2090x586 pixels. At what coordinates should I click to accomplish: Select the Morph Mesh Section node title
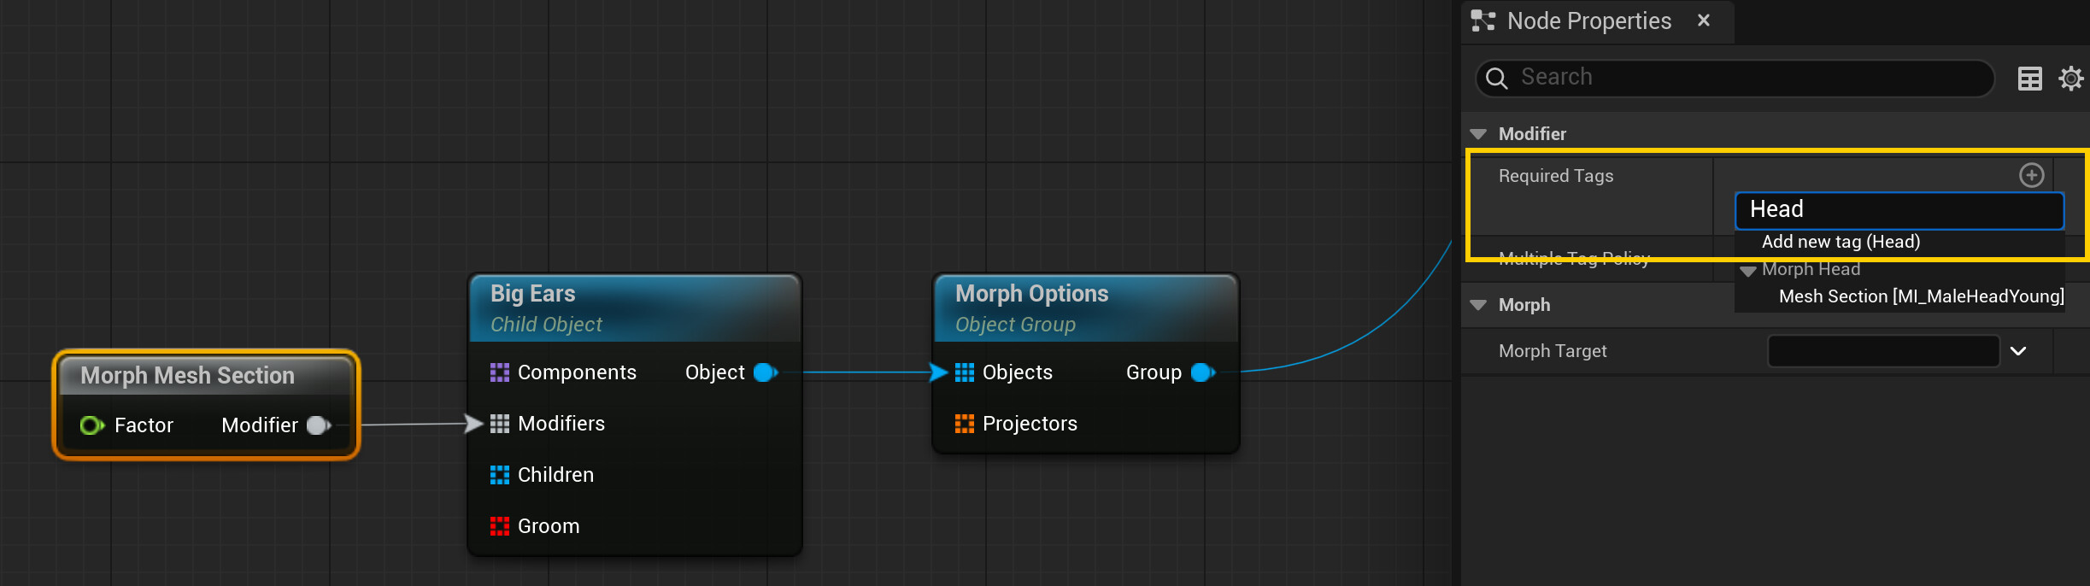point(187,375)
